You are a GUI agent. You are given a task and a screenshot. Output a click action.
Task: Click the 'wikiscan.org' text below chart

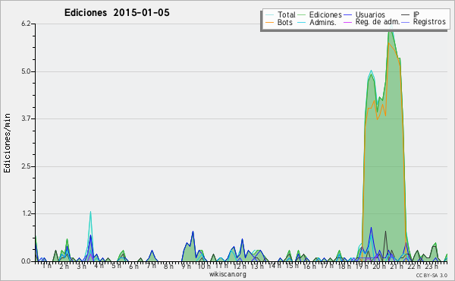tap(227, 274)
